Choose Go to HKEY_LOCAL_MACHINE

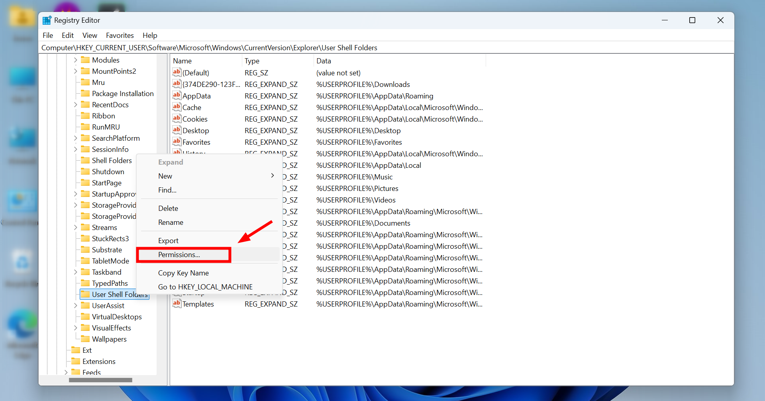point(205,287)
